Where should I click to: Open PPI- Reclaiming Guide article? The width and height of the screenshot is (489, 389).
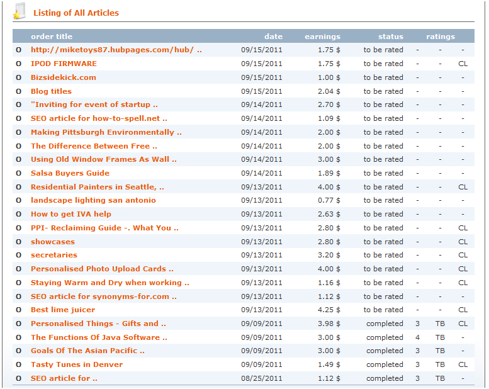click(104, 228)
